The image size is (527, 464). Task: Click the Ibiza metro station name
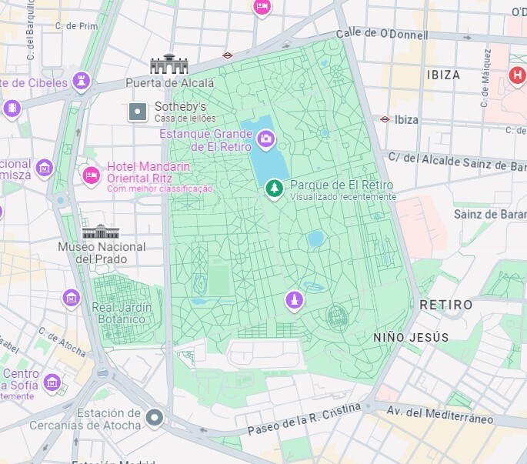coord(406,120)
